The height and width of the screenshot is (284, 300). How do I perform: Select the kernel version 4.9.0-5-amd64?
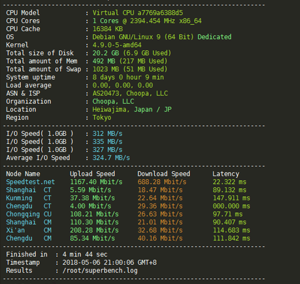[x=117, y=45]
